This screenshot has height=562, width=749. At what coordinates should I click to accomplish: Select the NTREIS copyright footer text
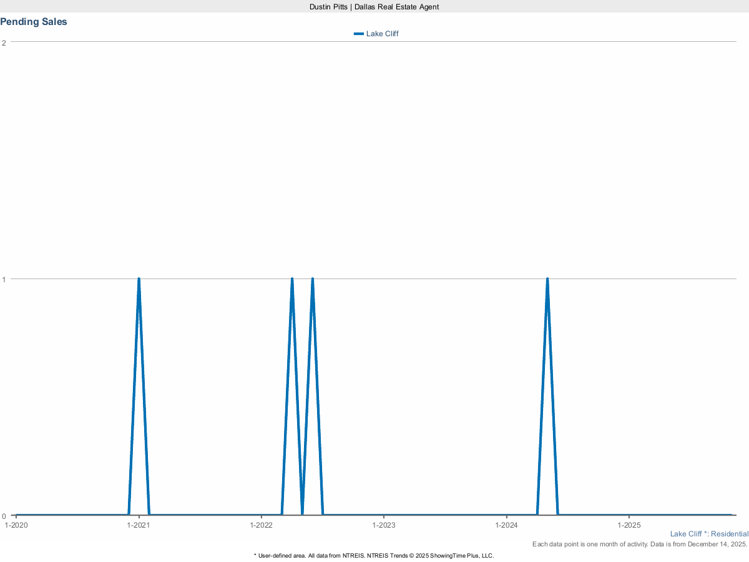374,555
